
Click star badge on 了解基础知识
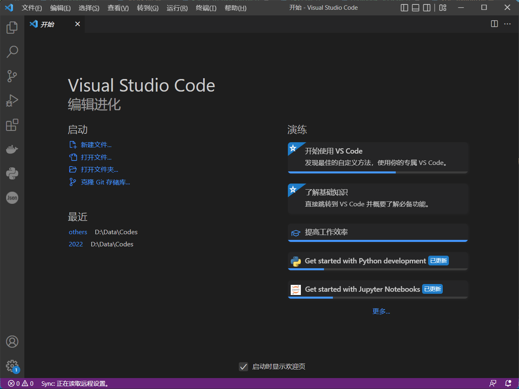293,189
